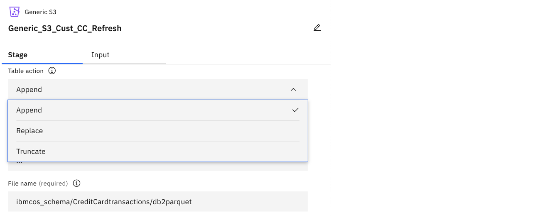Click the Generic S3 connector label
The height and width of the screenshot is (220, 535).
40,12
